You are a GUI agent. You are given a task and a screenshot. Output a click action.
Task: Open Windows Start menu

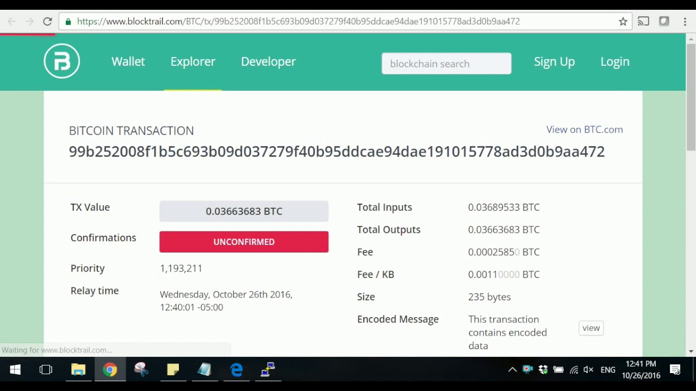tap(15, 370)
